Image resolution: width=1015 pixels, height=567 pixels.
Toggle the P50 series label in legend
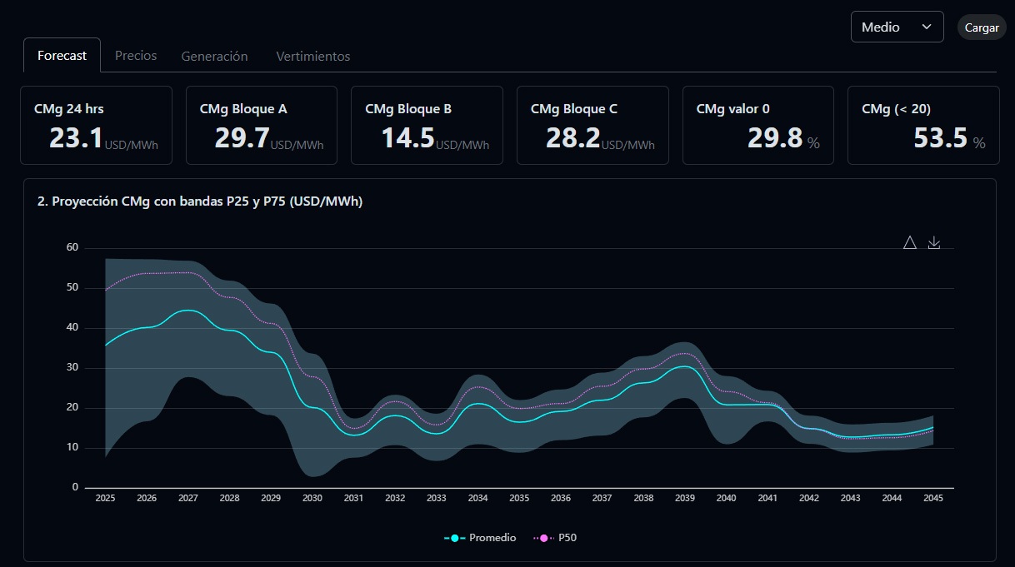(567, 538)
